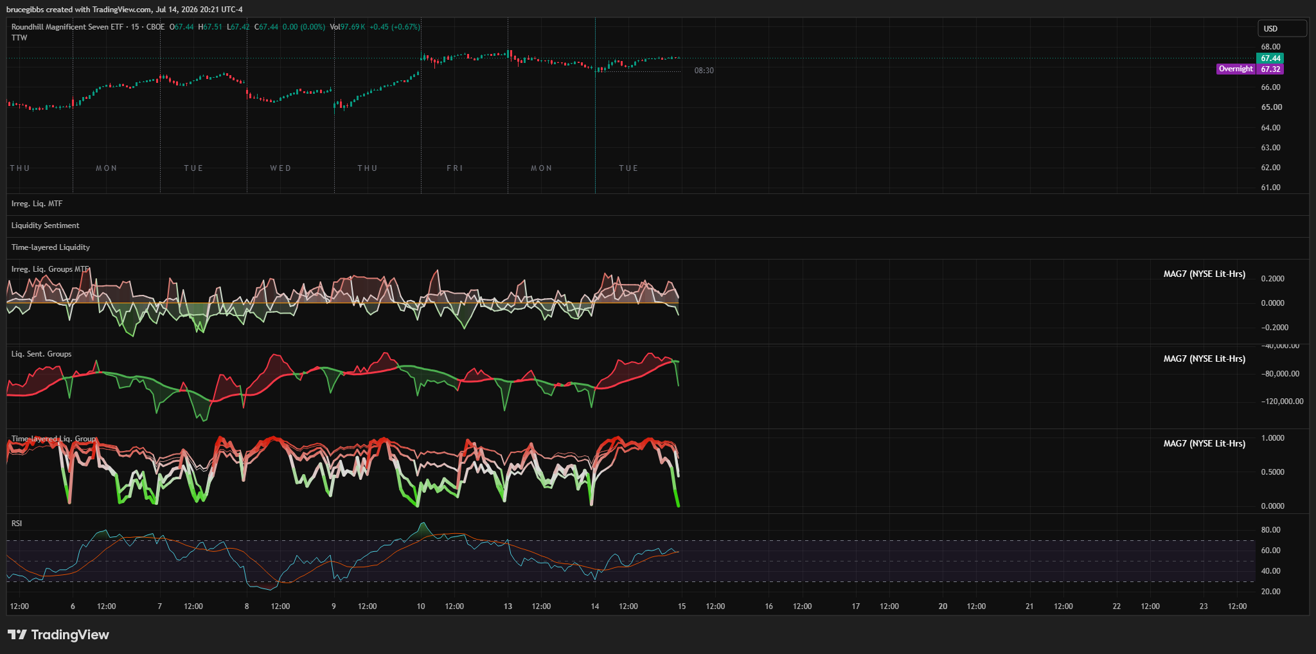The height and width of the screenshot is (654, 1316).
Task: Click the Liquidity Sentiment pane label
Action: click(45, 225)
